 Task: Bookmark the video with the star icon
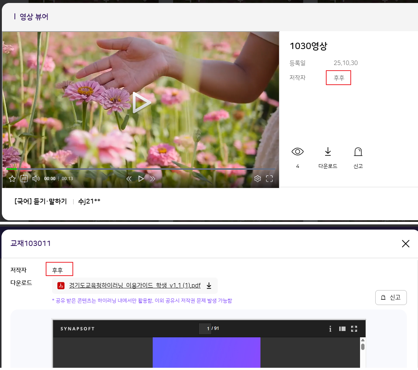[12, 179]
